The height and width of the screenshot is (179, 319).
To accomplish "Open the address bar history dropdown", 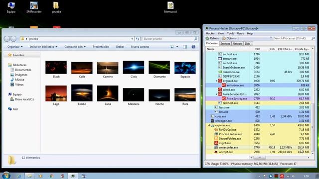I will point(132,39).
